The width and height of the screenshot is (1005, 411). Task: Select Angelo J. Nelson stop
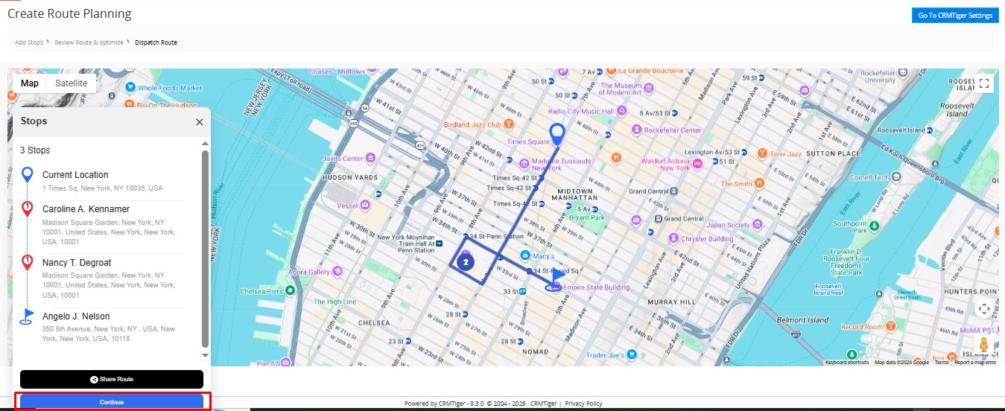113,327
